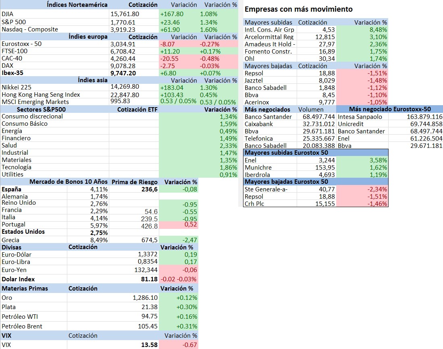Click CAC-40 variation -20.55

(169, 59)
